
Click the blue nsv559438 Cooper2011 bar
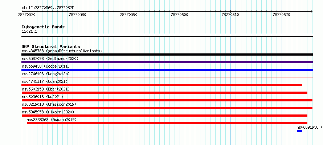(167, 70)
